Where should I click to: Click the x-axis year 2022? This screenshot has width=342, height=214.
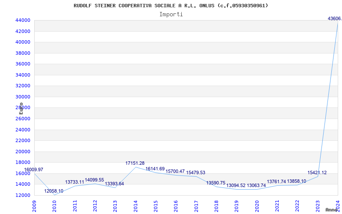(x=297, y=206)
